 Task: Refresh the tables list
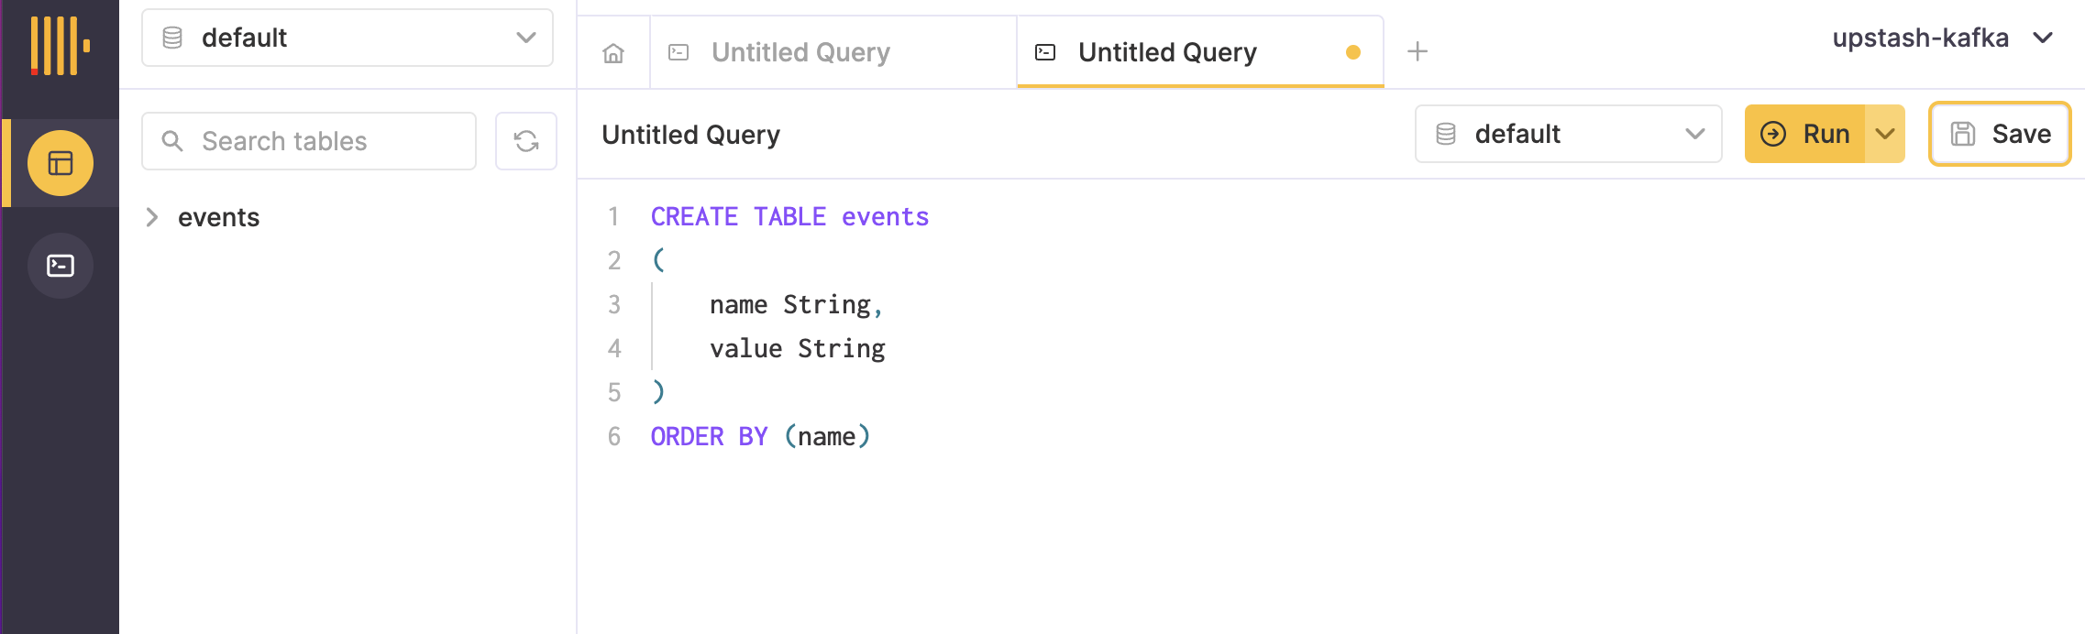click(x=525, y=141)
